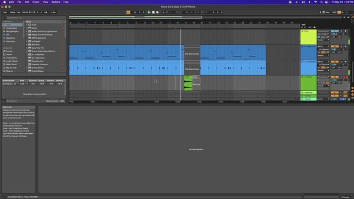
Task: Open the Edit menu
Action: tap(27, 2)
